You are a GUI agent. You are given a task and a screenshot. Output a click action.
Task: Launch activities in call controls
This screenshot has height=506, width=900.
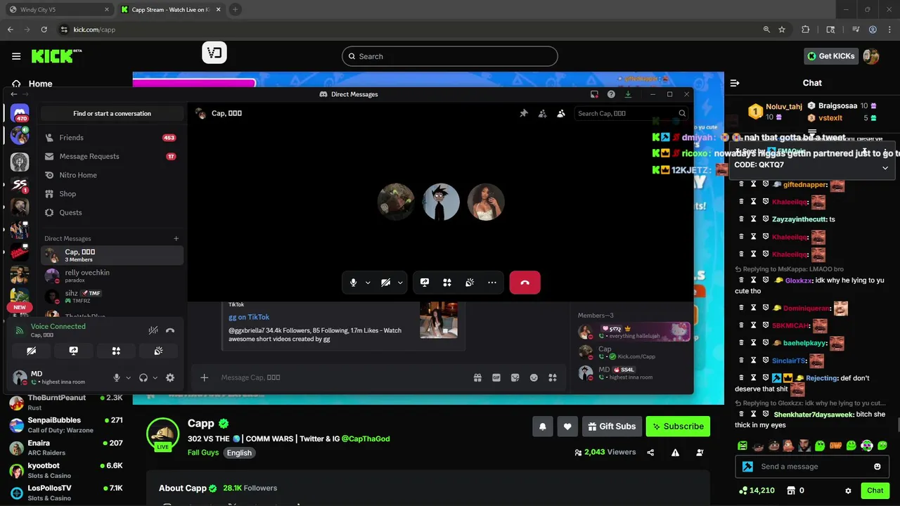447,283
